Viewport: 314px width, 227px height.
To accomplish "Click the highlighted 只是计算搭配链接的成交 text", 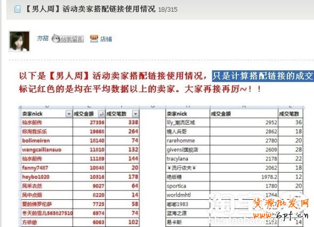I will coord(263,76).
